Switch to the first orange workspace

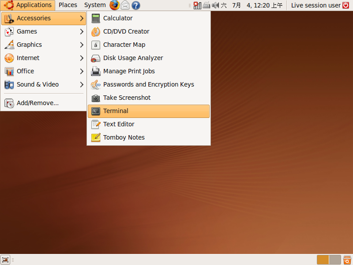[x=323, y=260]
